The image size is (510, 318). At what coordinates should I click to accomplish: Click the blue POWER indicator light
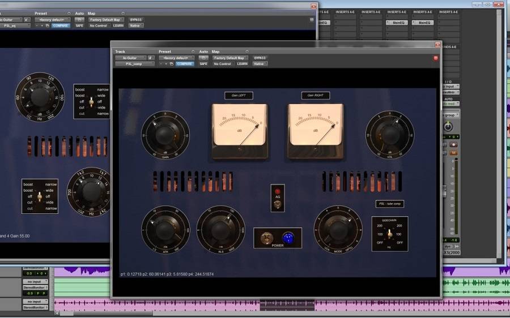pyautogui.click(x=287, y=238)
